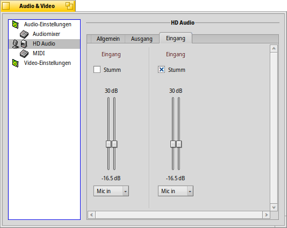Click the HD Audio microphone icon
Viewport: 287px width, 228px height.
click(x=16, y=44)
